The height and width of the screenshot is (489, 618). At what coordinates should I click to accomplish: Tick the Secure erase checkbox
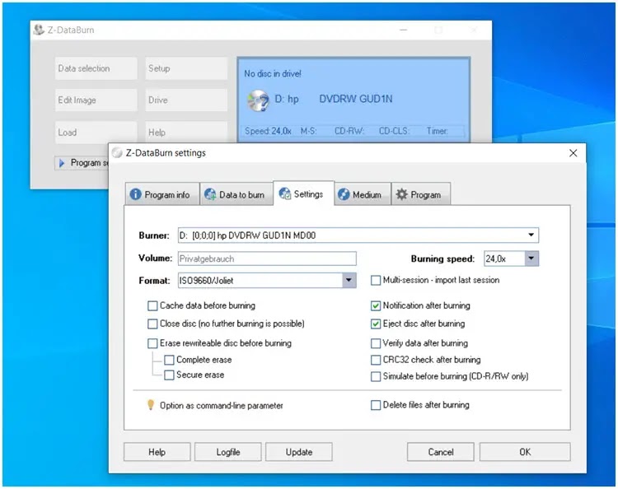[x=169, y=375]
